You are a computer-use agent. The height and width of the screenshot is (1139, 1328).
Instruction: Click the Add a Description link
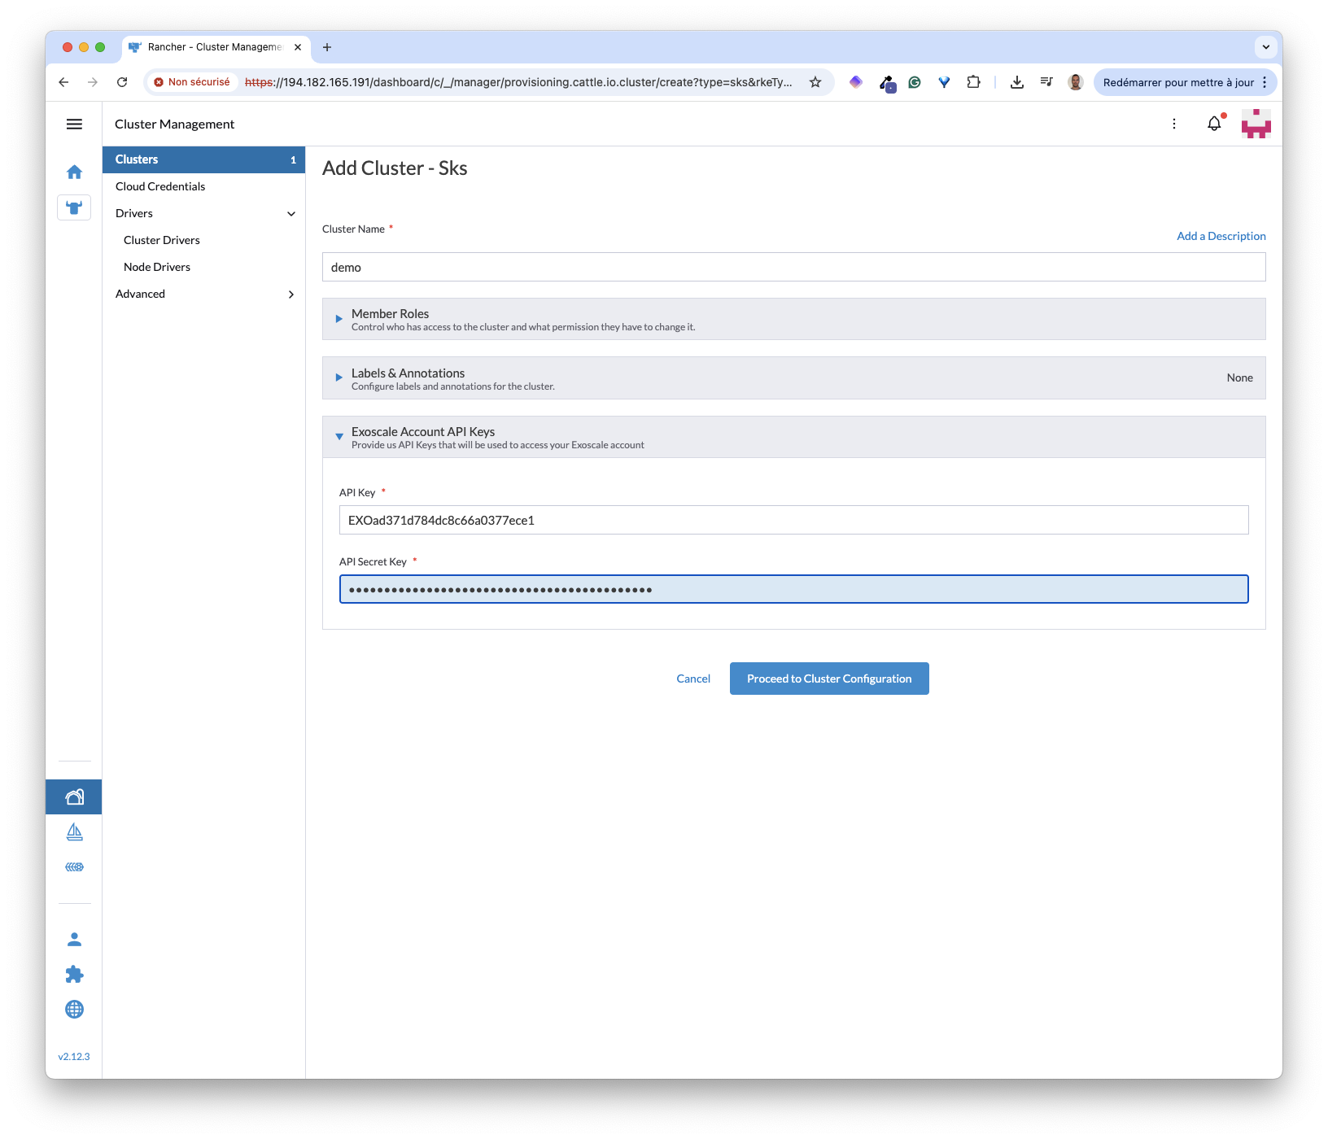(1221, 236)
